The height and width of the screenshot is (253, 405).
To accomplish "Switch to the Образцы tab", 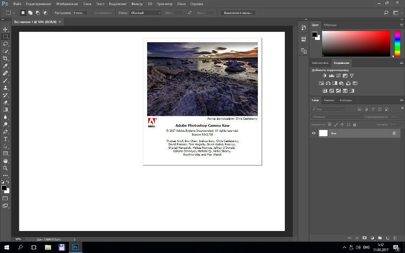I will [330, 25].
